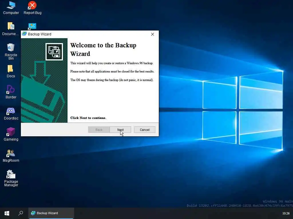Click the disabled Back button
Image resolution: width=293 pixels, height=219 pixels.
(99, 130)
